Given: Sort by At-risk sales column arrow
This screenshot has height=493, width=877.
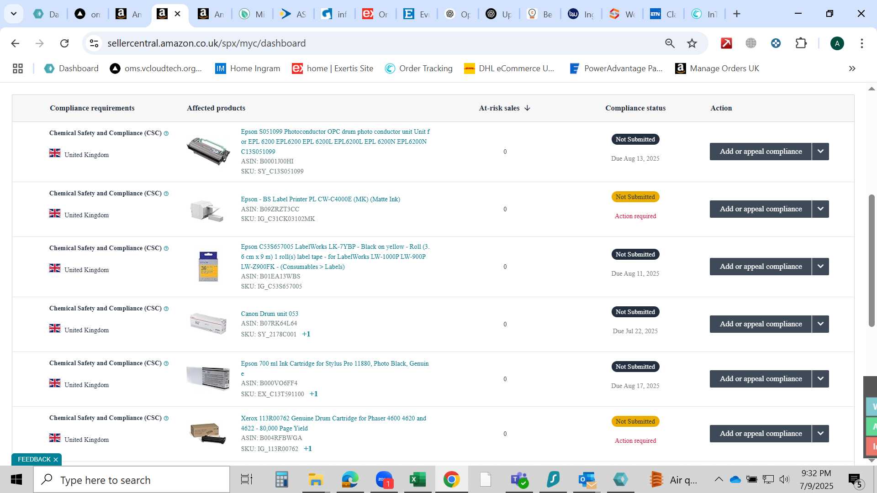Looking at the screenshot, I should point(527,108).
